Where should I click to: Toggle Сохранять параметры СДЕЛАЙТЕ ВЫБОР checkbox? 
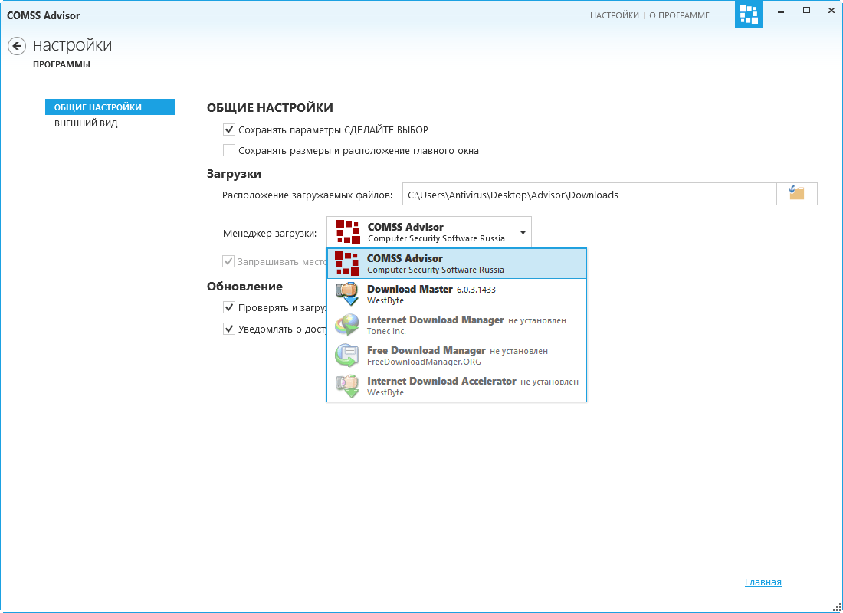coord(229,129)
